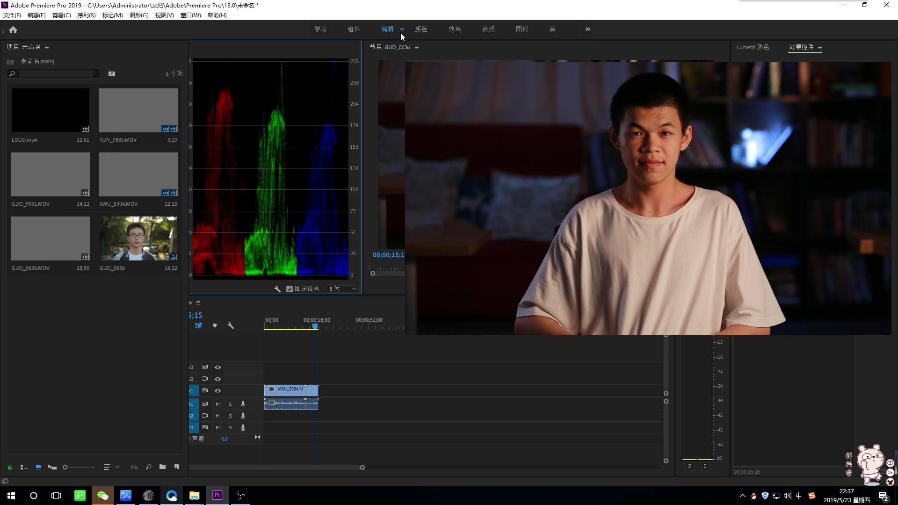This screenshot has height=505, width=898.
Task: Toggle audio mute on A1 track
Action: [x=217, y=404]
